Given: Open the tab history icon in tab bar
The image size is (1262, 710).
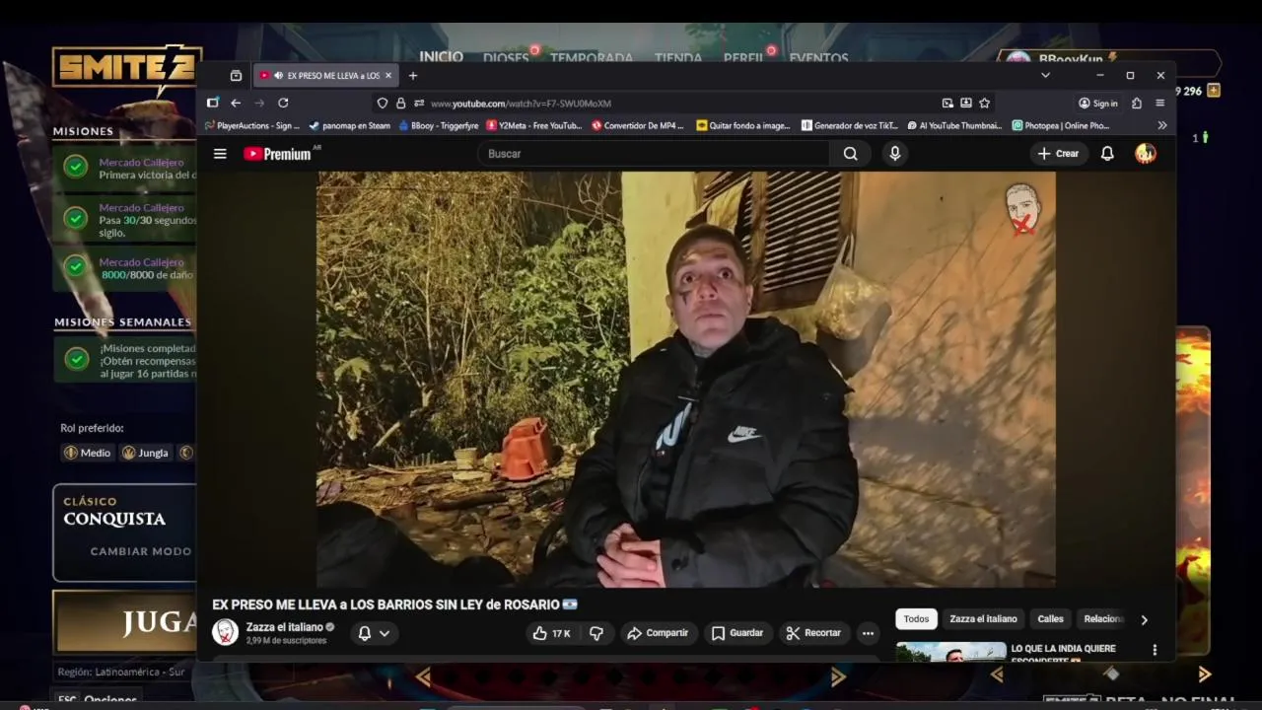Looking at the screenshot, I should coord(236,76).
